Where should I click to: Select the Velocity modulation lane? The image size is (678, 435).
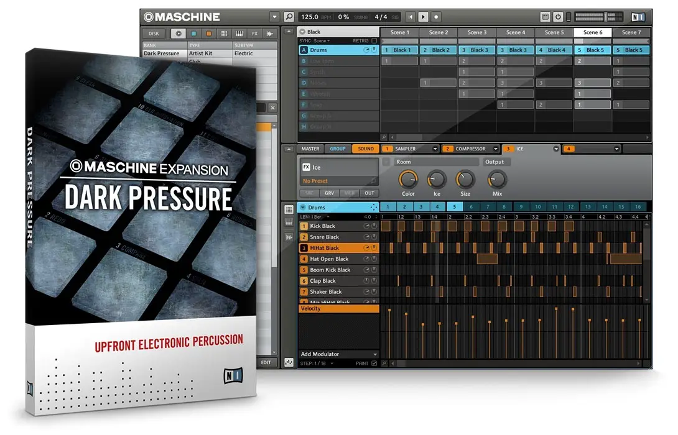tap(338, 308)
